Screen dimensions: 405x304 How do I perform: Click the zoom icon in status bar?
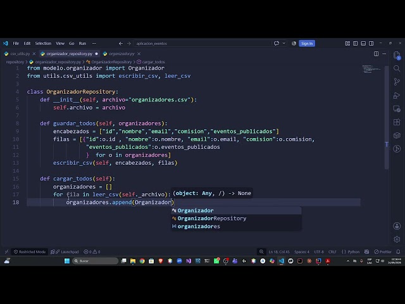pyautogui.click(x=261, y=252)
